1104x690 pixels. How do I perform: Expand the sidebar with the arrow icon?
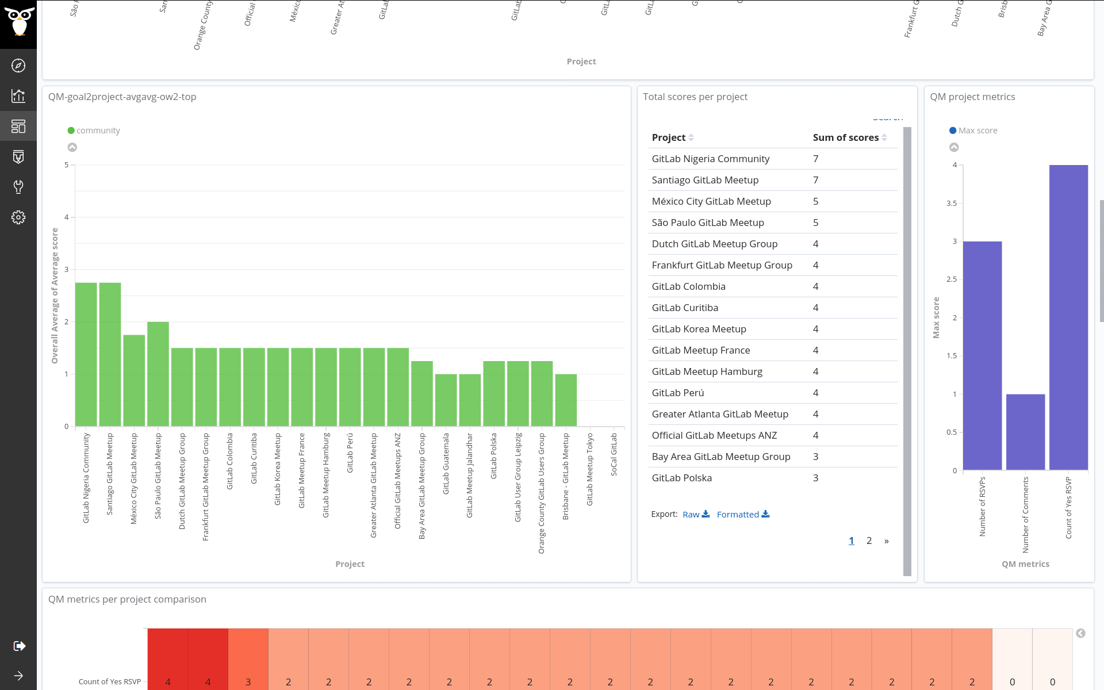(18, 676)
